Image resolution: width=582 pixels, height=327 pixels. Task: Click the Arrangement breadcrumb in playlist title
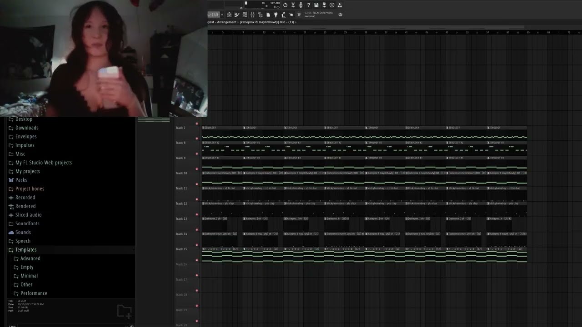(227, 22)
